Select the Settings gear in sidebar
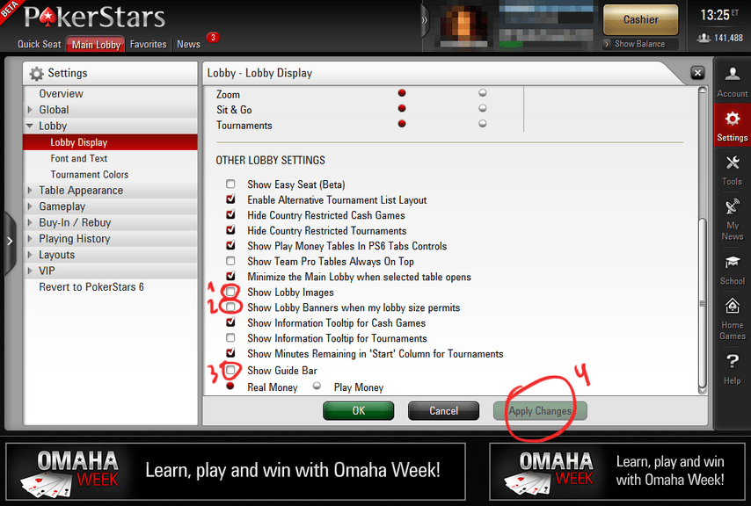The width and height of the screenshot is (751, 506). pyautogui.click(x=732, y=119)
